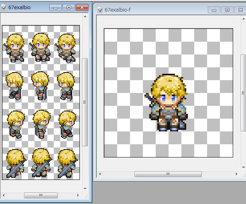Select first right-facing sprite in third row
This screenshot has height=204, width=246.
pos(16,125)
